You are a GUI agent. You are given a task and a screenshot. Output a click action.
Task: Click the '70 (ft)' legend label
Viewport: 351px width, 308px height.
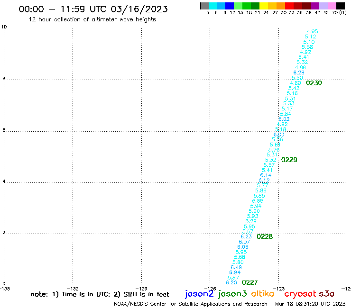(339, 13)
